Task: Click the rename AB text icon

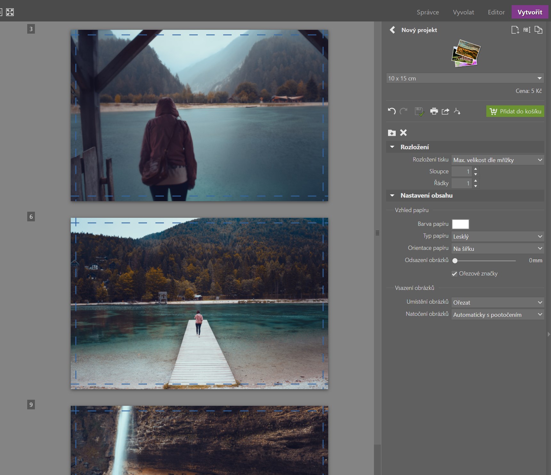Action: pos(527,30)
